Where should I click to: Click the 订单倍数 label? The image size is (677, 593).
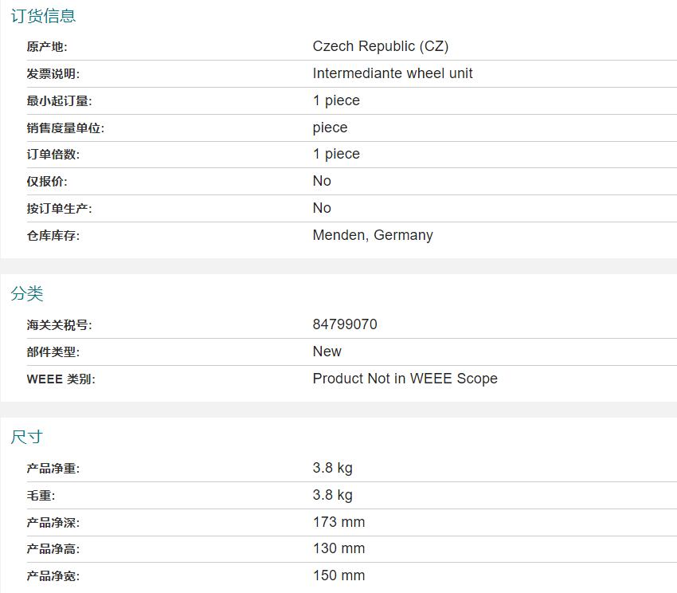click(x=53, y=155)
